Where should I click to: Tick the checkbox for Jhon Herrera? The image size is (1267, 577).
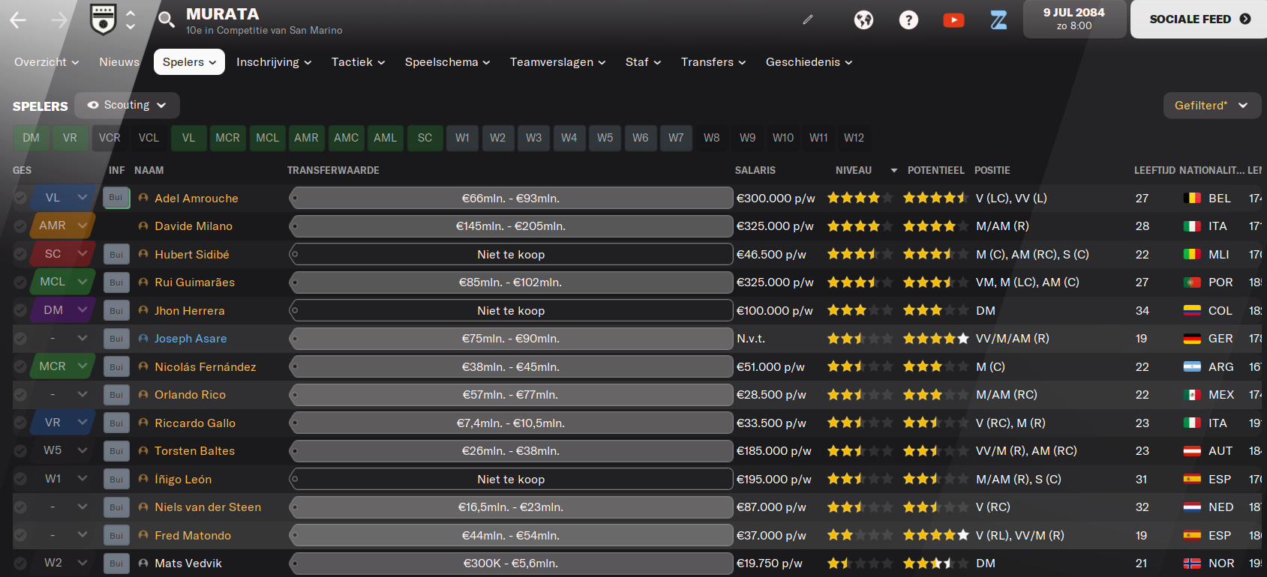pos(20,310)
